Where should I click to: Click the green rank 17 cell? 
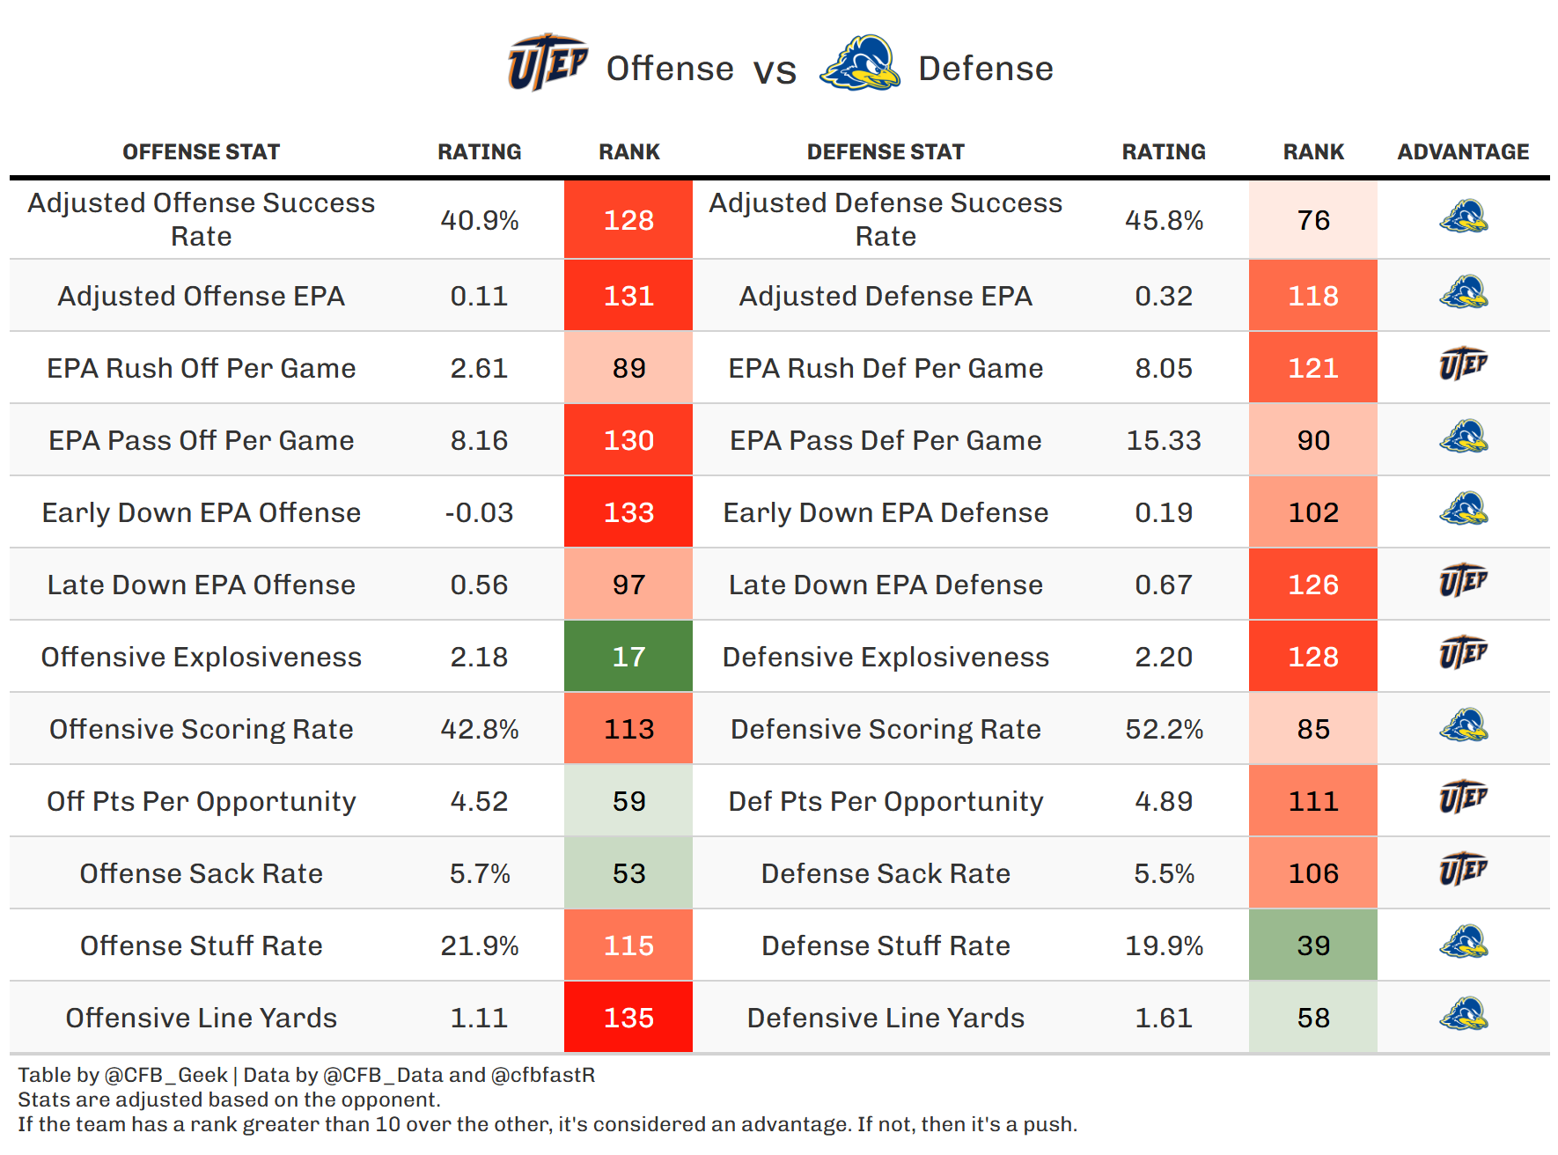(628, 657)
